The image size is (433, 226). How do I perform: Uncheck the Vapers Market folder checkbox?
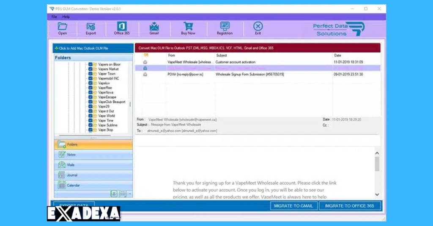[x=90, y=69]
